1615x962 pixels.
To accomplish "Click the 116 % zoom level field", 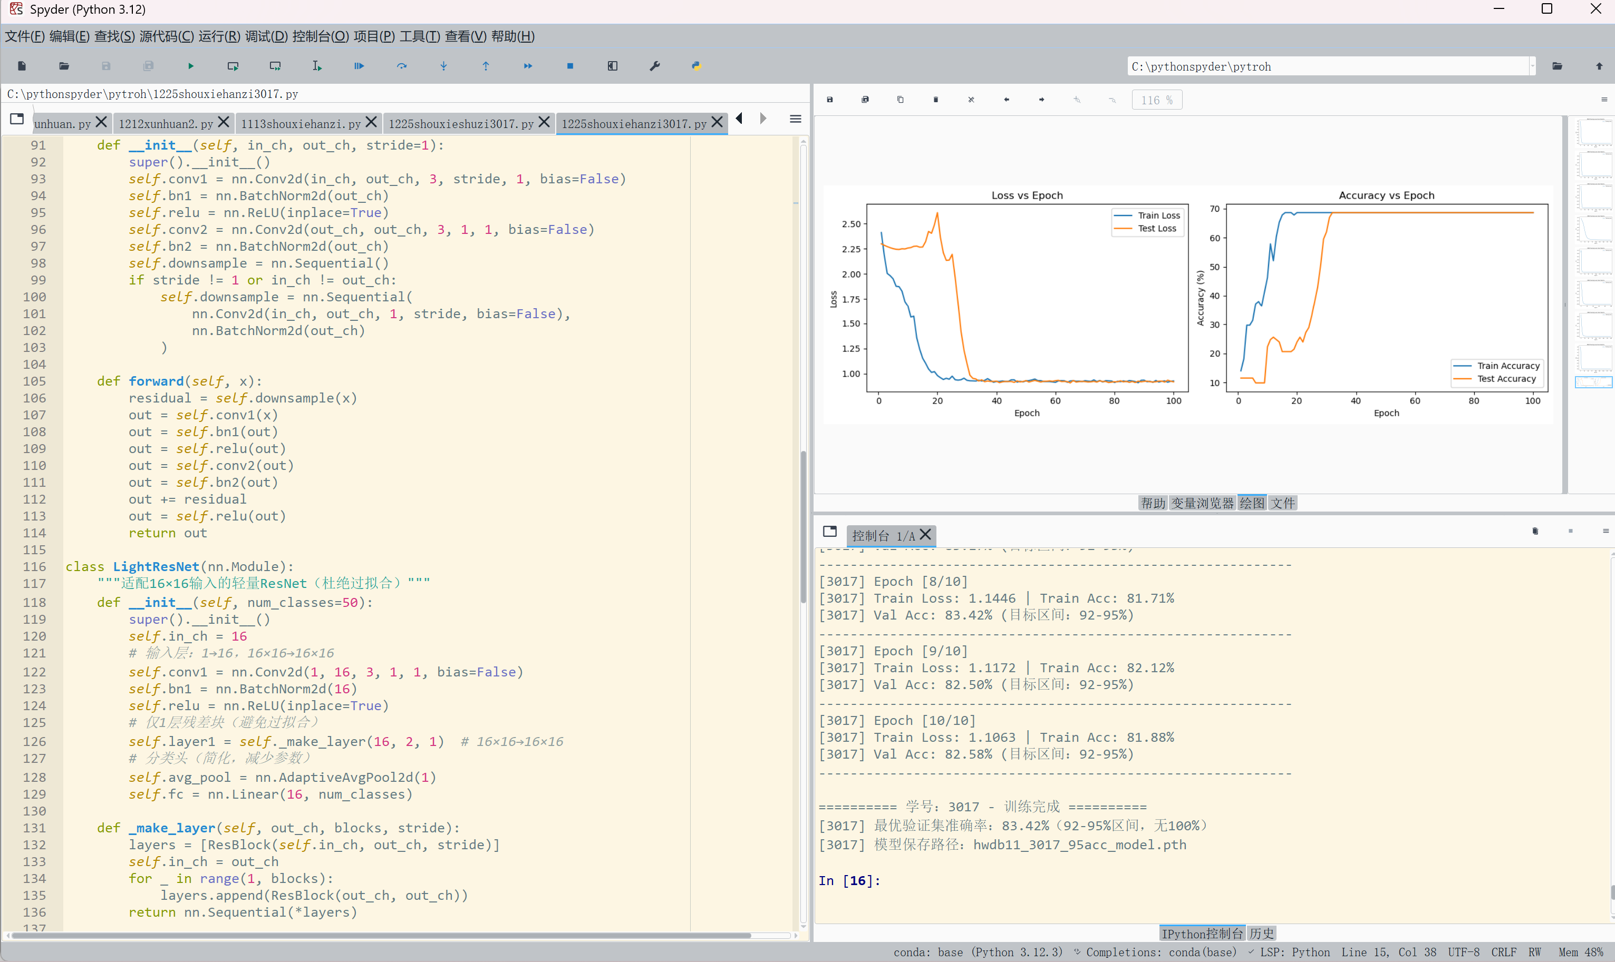I will [1156, 100].
